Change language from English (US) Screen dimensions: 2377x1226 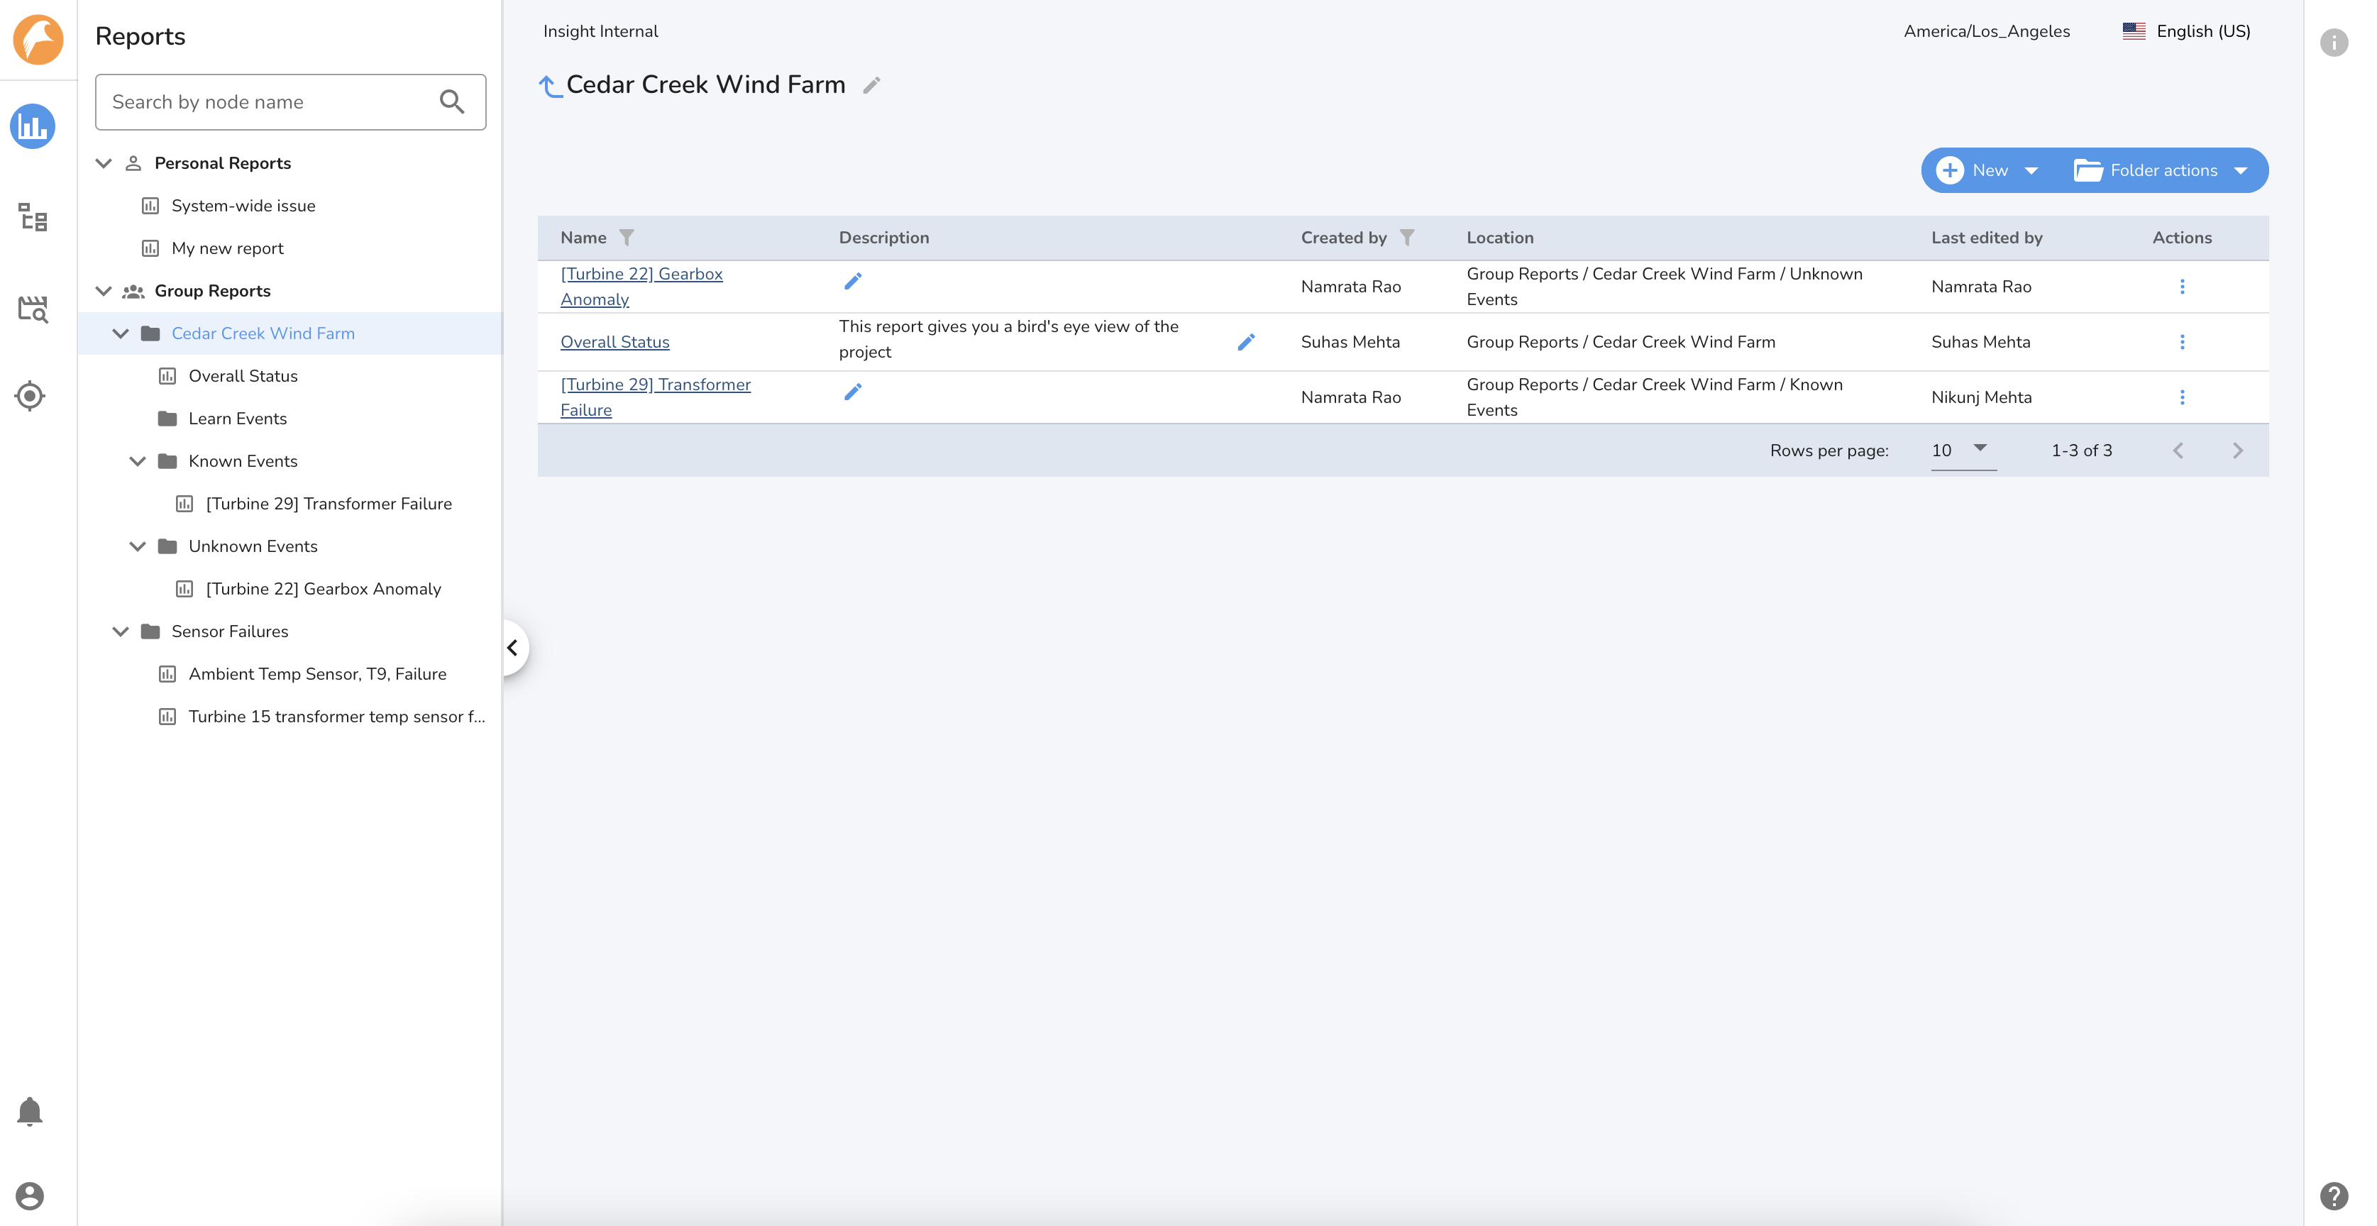coord(2202,31)
